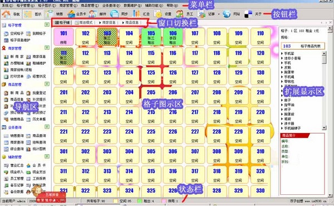Image resolution: width=334 pixels, height=206 pixels.
Task: Open the 业务查询 menu in menu bar
Action: [x=111, y=6]
